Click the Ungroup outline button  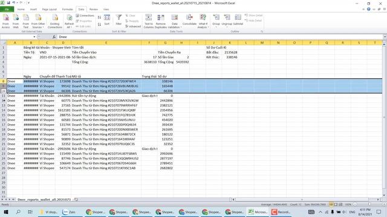coord(227,20)
